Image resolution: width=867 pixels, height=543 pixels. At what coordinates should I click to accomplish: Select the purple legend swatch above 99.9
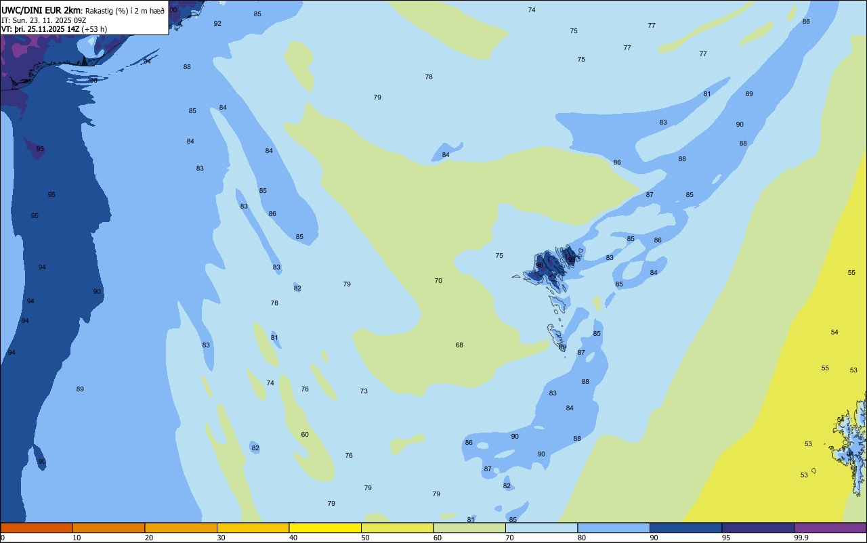point(830,527)
